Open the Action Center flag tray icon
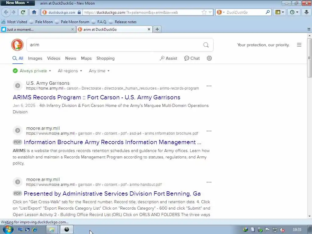 click(268, 230)
